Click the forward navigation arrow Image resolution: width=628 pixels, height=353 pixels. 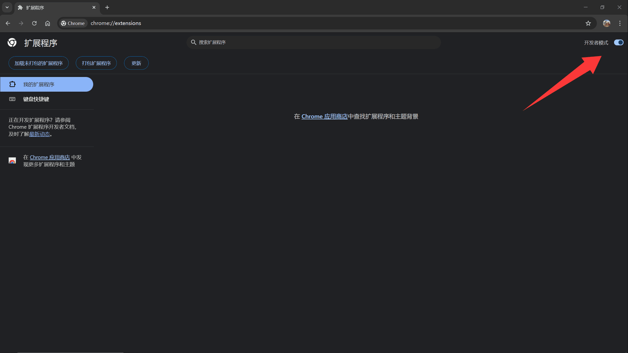tap(21, 23)
